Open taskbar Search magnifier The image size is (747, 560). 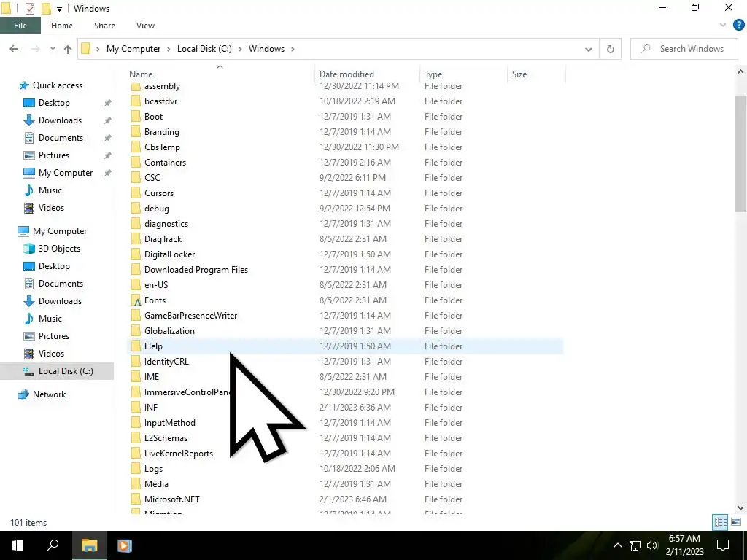53,545
